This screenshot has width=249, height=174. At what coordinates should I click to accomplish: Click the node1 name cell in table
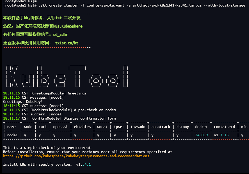click(12, 135)
